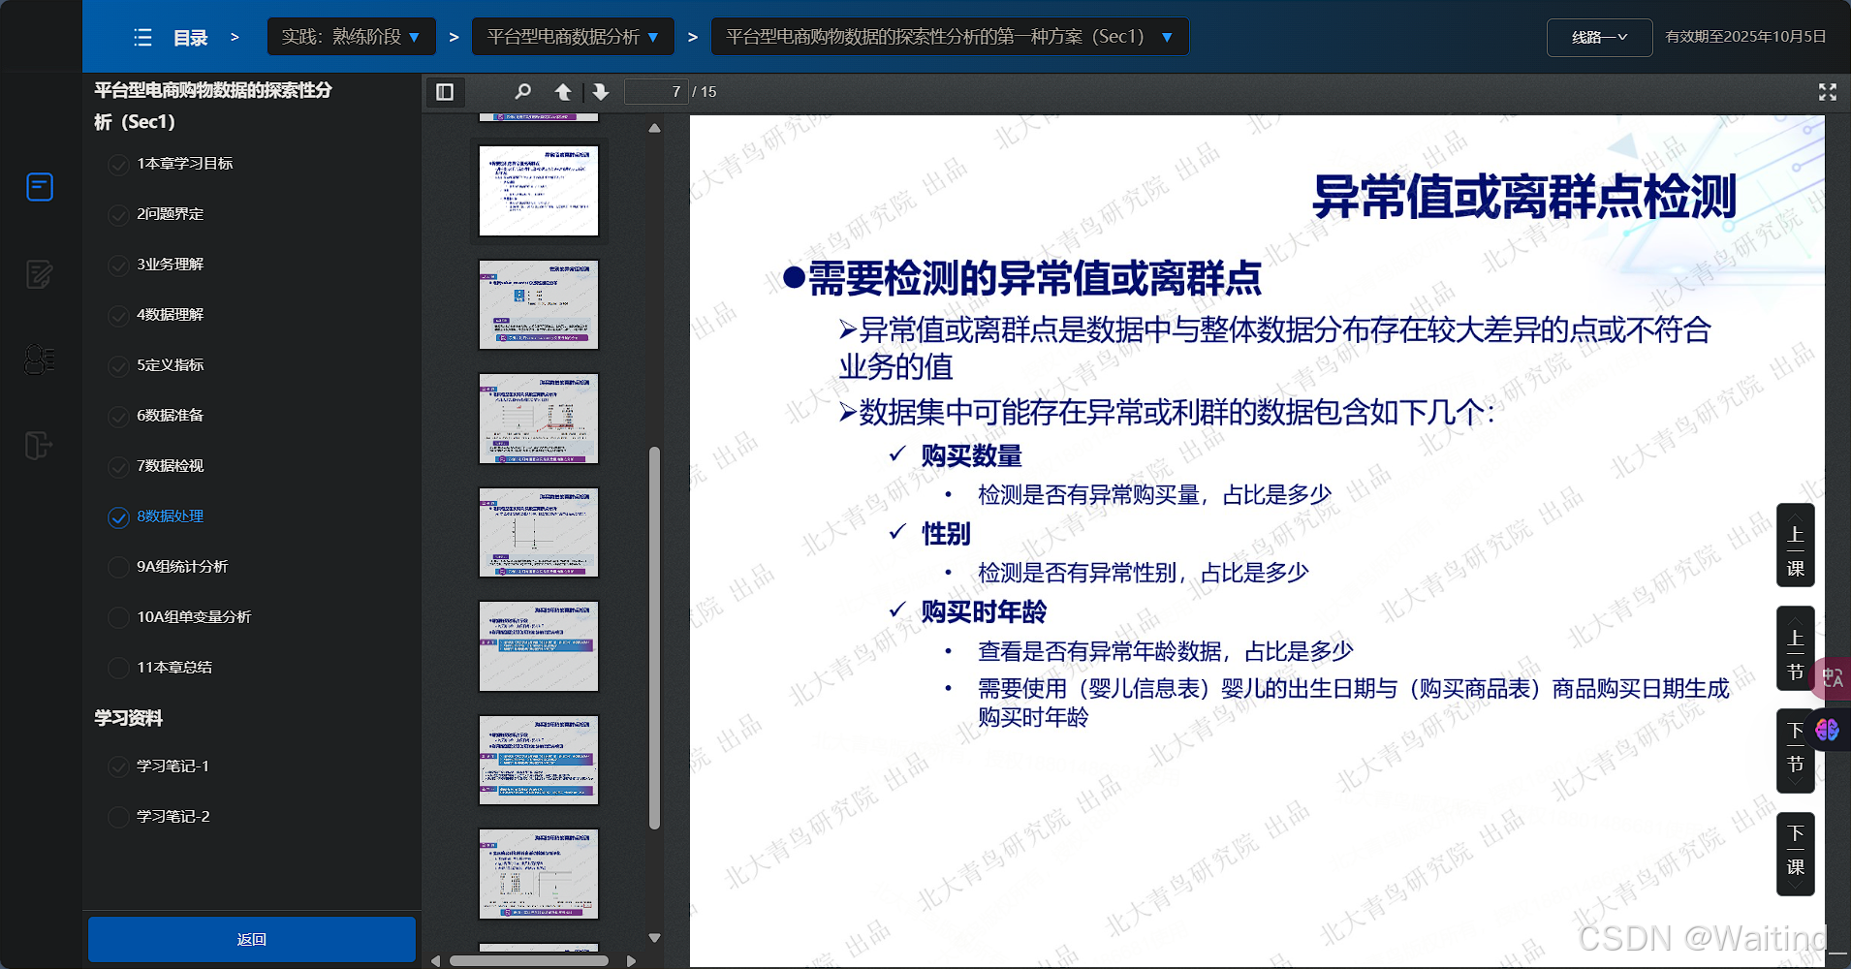Toggle completion circle for 6数据准备
Image resolution: width=1851 pixels, height=969 pixels.
[x=118, y=417]
